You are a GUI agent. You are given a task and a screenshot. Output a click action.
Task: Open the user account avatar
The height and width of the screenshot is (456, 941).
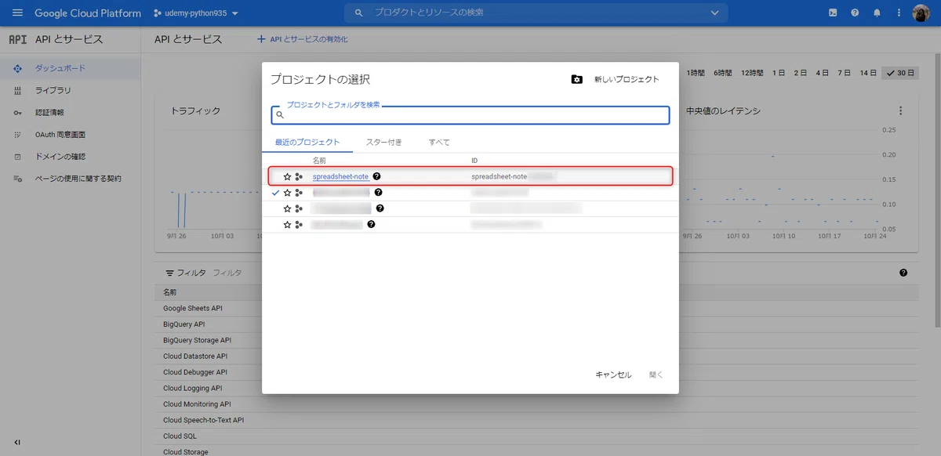click(x=921, y=13)
